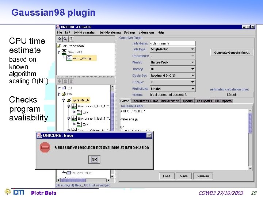Click the scroll-down arrow of the Gaussian Editor

click(250, 168)
